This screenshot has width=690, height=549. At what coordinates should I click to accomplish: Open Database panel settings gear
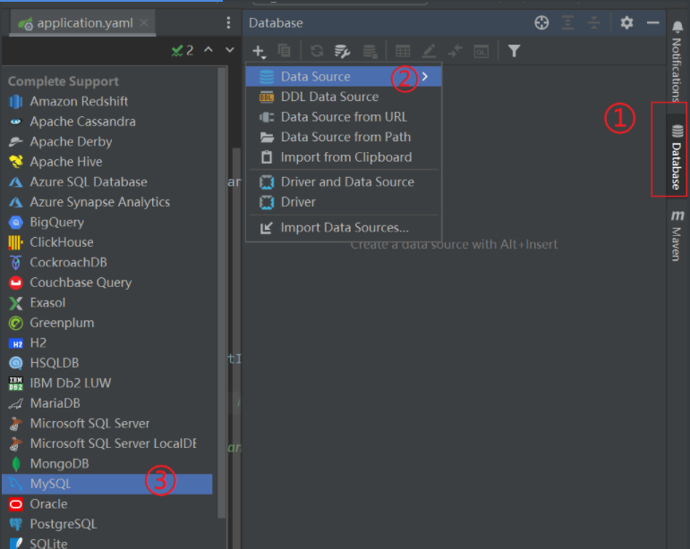click(x=626, y=22)
